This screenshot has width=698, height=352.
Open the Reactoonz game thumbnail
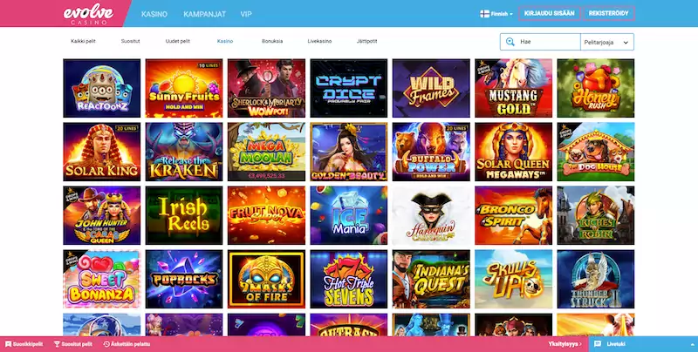coord(101,88)
